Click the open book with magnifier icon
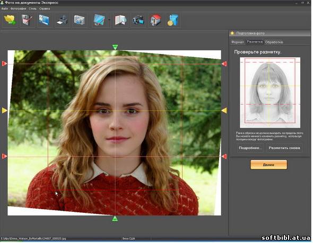 tap(121, 20)
